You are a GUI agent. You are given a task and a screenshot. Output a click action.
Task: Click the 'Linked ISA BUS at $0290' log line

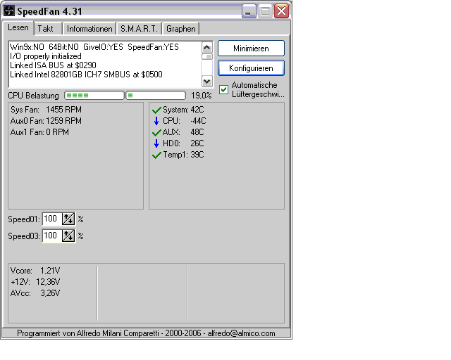pyautogui.click(x=53, y=65)
